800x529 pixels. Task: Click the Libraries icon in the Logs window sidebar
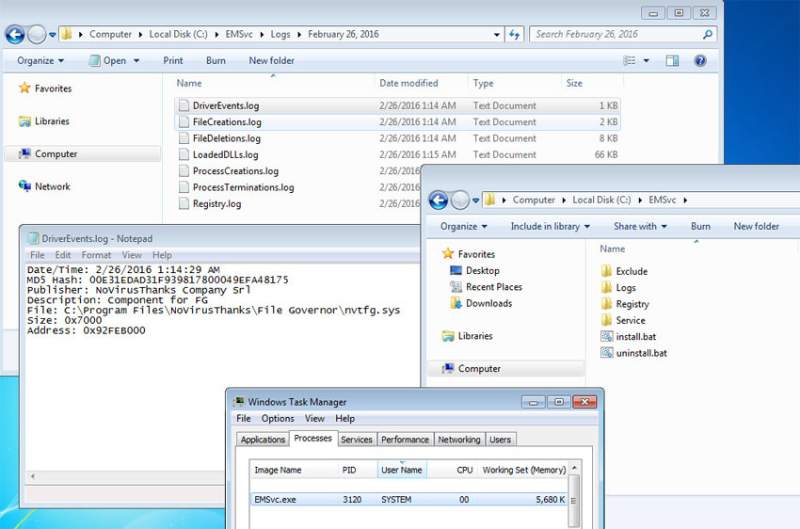pyautogui.click(x=24, y=120)
